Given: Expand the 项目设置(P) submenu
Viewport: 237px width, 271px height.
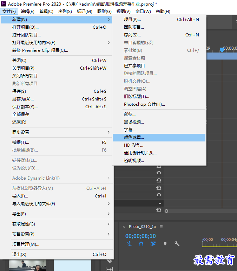Looking at the screenshot, I should (56, 234).
